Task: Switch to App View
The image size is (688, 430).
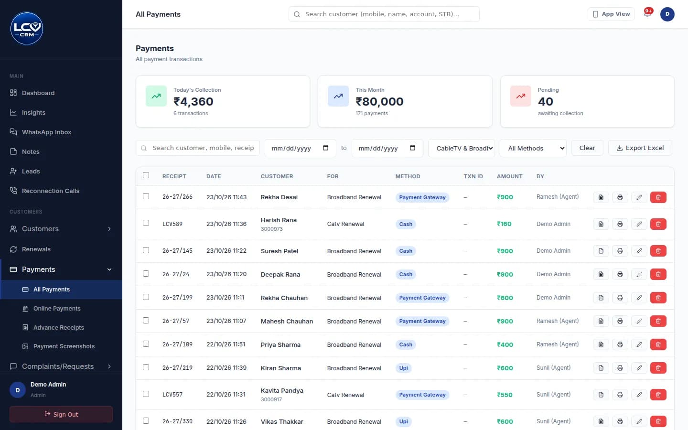Action: point(611,14)
